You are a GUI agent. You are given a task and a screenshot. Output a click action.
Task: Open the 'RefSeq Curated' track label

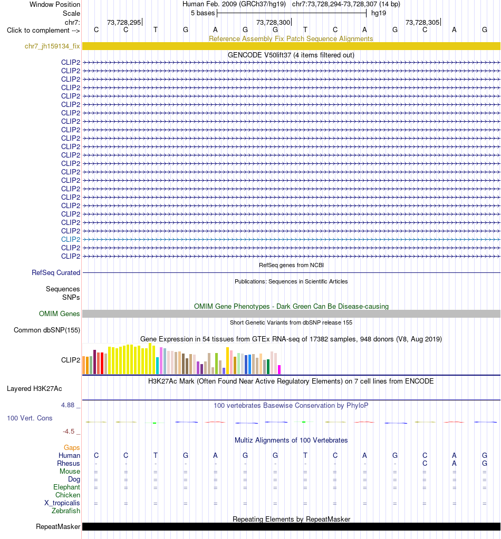point(56,272)
